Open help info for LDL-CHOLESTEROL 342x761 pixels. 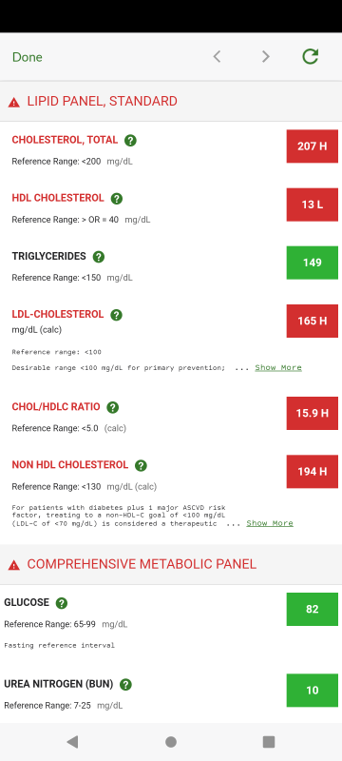point(116,315)
